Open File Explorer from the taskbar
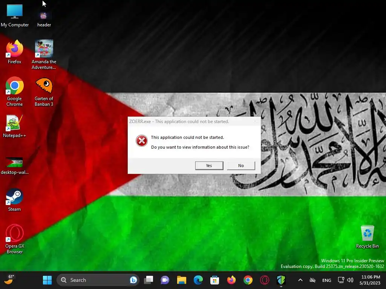Image resolution: width=386 pixels, height=289 pixels. [181, 280]
